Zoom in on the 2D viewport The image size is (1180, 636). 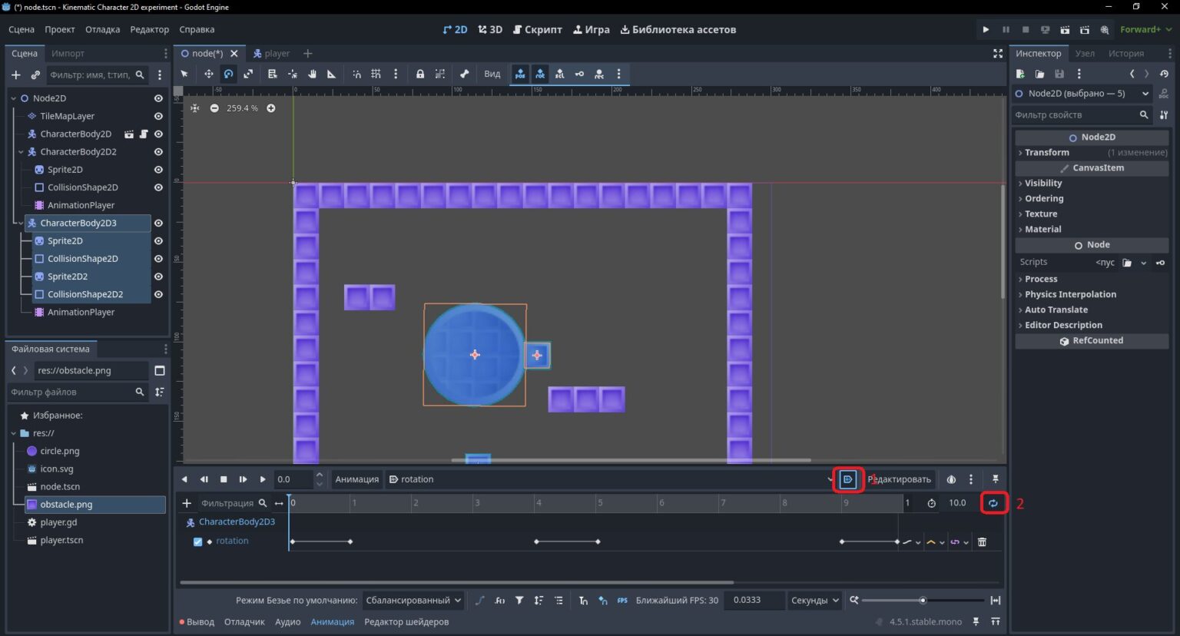(271, 108)
